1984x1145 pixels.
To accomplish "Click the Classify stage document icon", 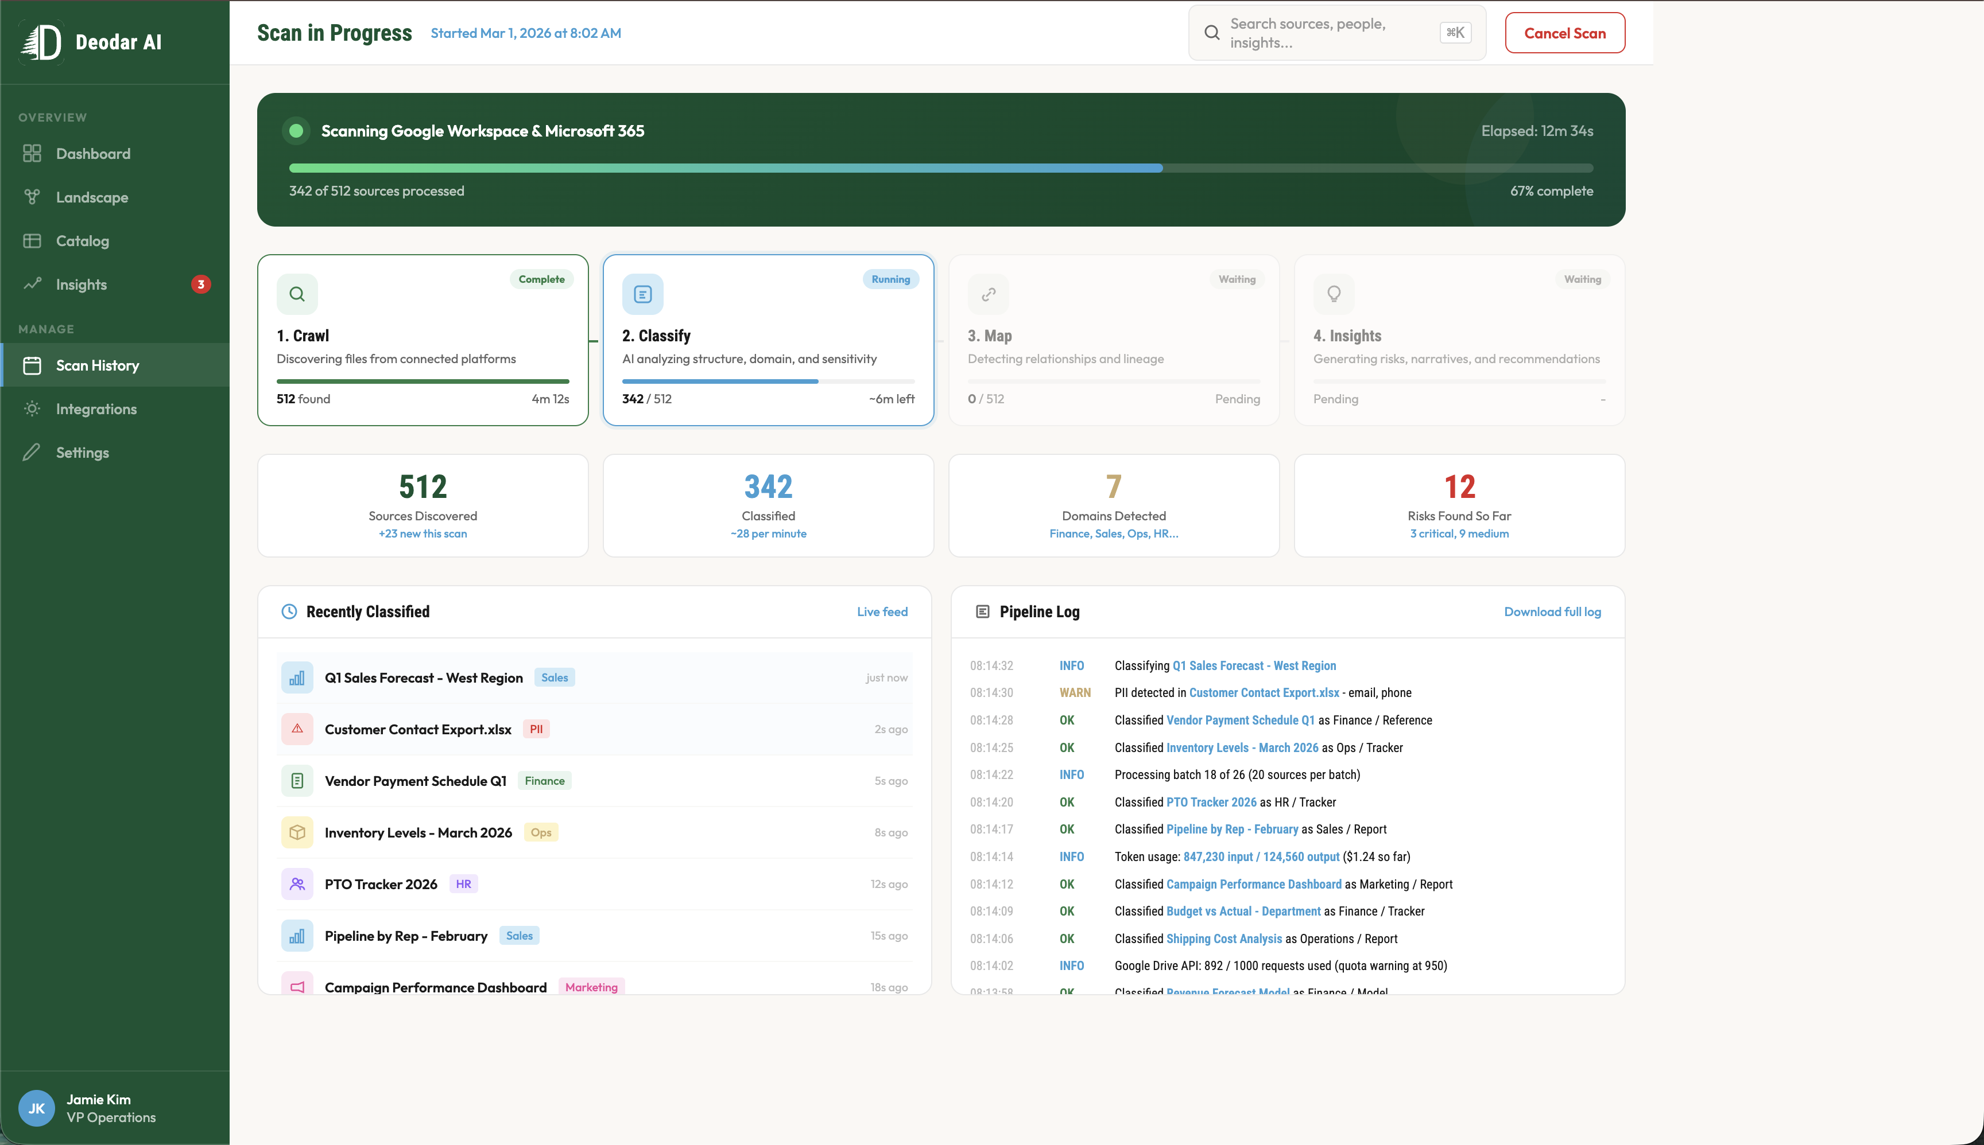I will [x=642, y=294].
